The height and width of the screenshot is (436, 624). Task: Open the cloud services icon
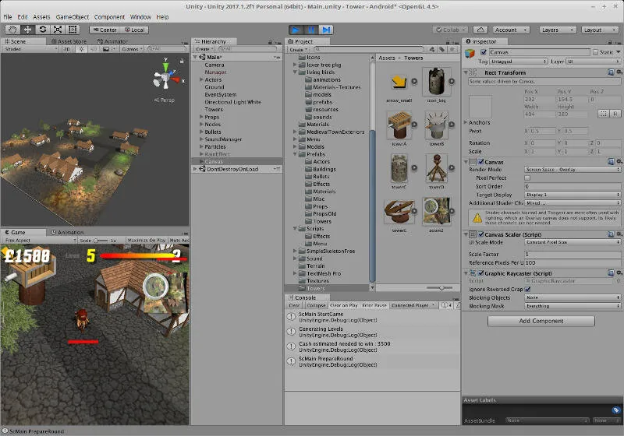(x=480, y=30)
